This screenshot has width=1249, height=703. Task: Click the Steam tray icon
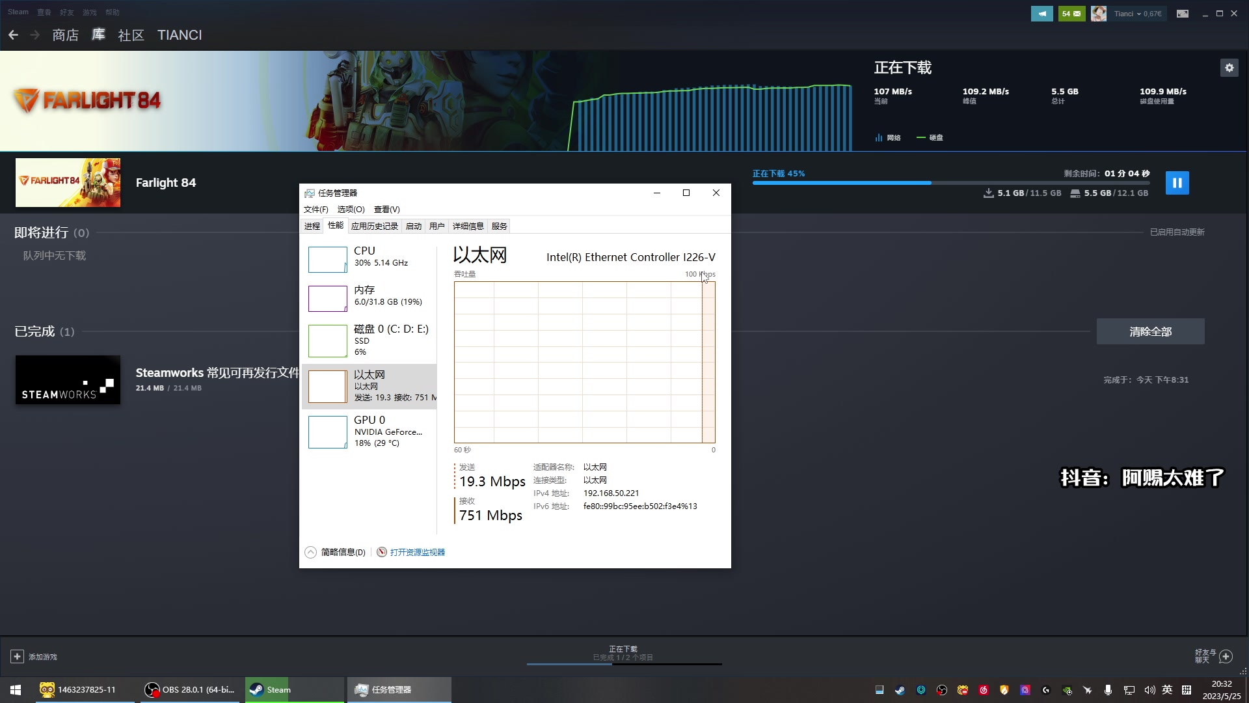(x=900, y=690)
